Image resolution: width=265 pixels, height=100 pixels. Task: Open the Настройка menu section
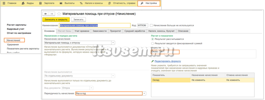[149, 3]
